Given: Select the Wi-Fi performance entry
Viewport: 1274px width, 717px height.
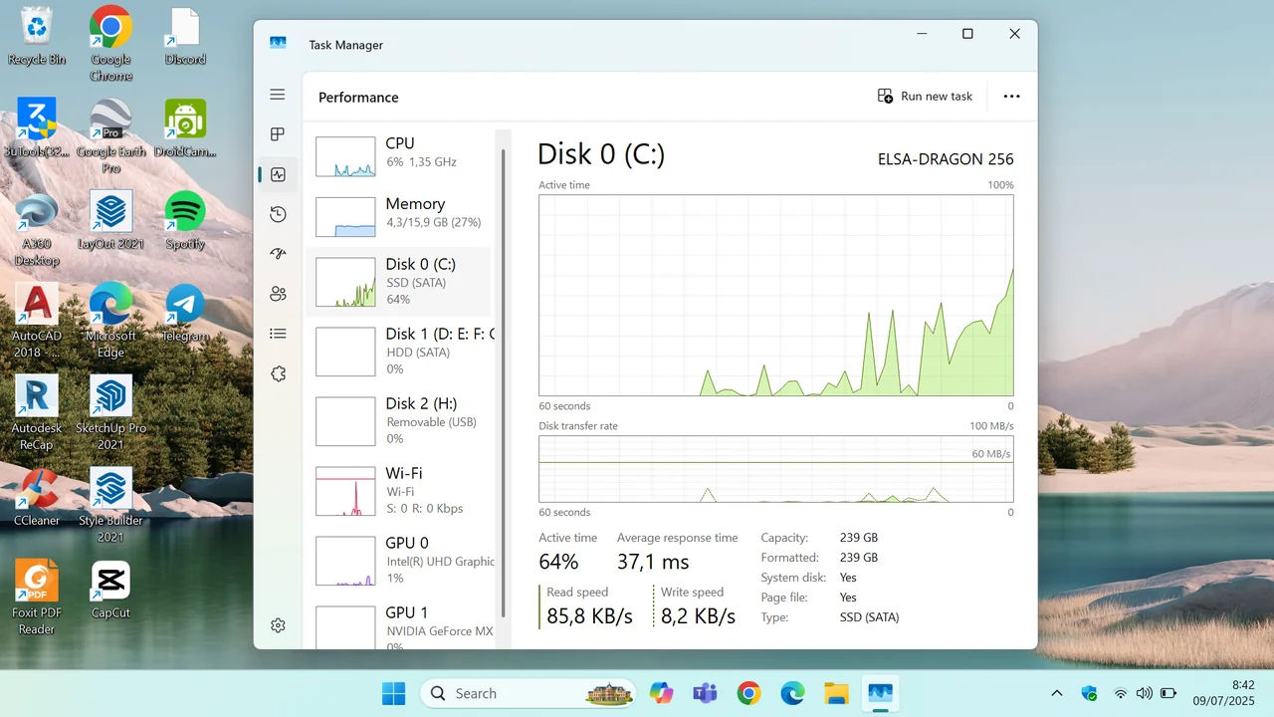Looking at the screenshot, I should tap(399, 491).
